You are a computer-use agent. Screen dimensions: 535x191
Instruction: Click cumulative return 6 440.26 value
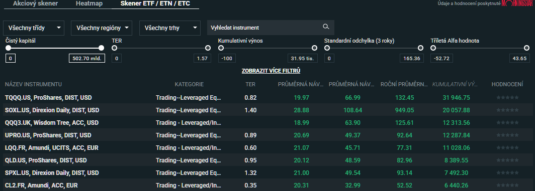click(456, 185)
